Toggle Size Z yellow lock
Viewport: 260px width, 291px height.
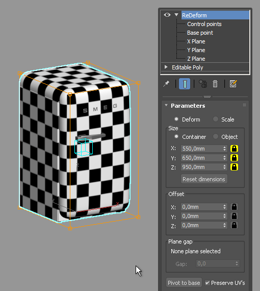[x=234, y=167]
